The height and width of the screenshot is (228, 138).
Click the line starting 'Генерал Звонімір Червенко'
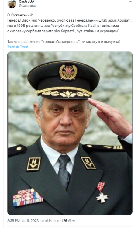click(70, 20)
